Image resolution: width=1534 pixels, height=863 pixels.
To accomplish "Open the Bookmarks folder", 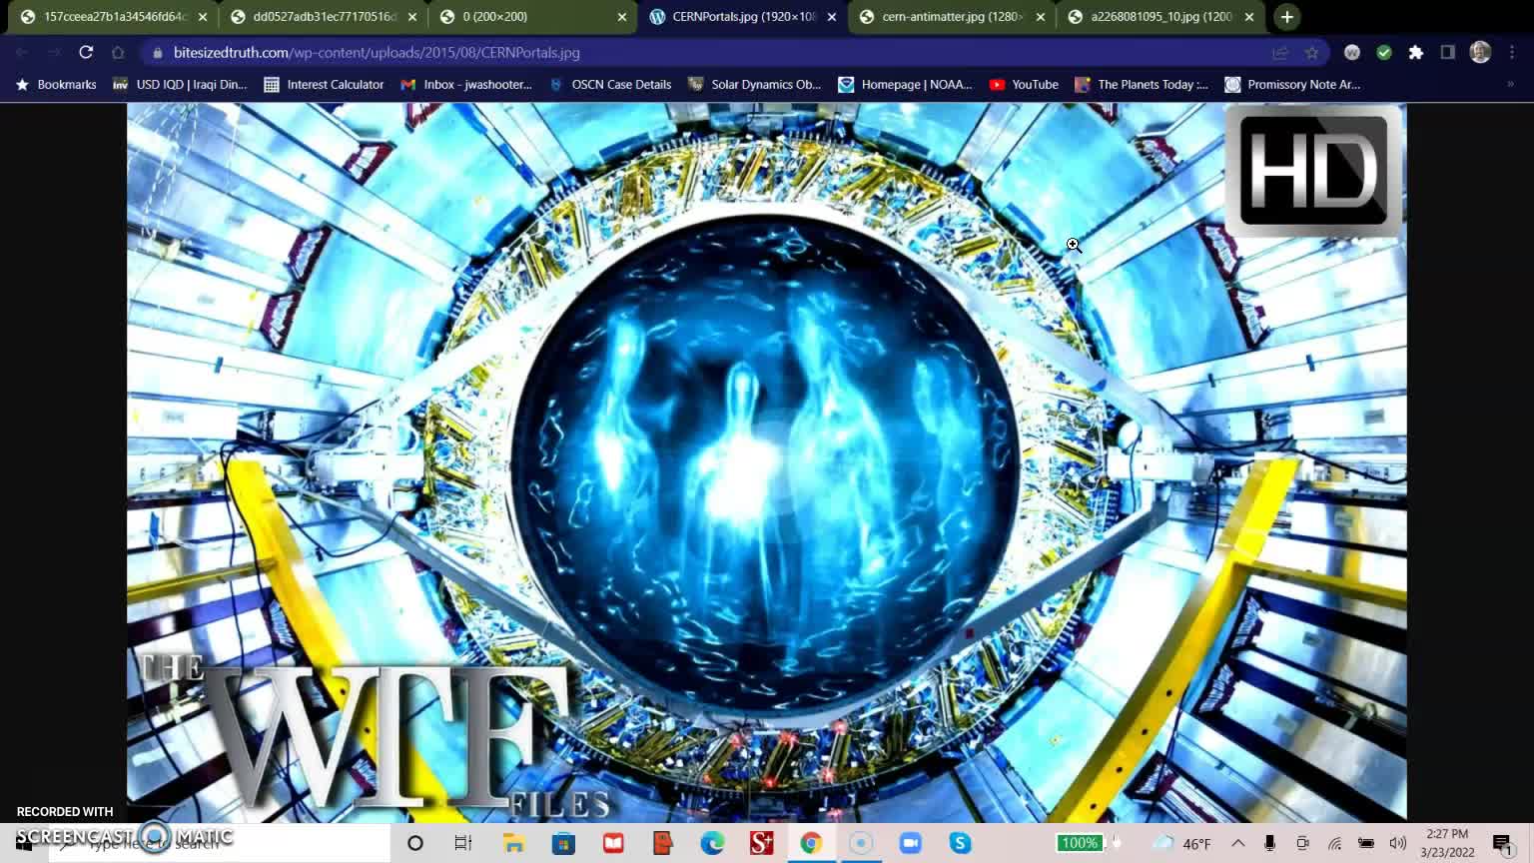I will [x=56, y=85].
